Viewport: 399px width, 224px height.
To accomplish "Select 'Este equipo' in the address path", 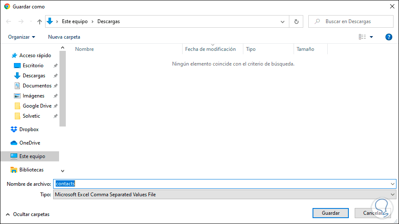I will click(75, 21).
